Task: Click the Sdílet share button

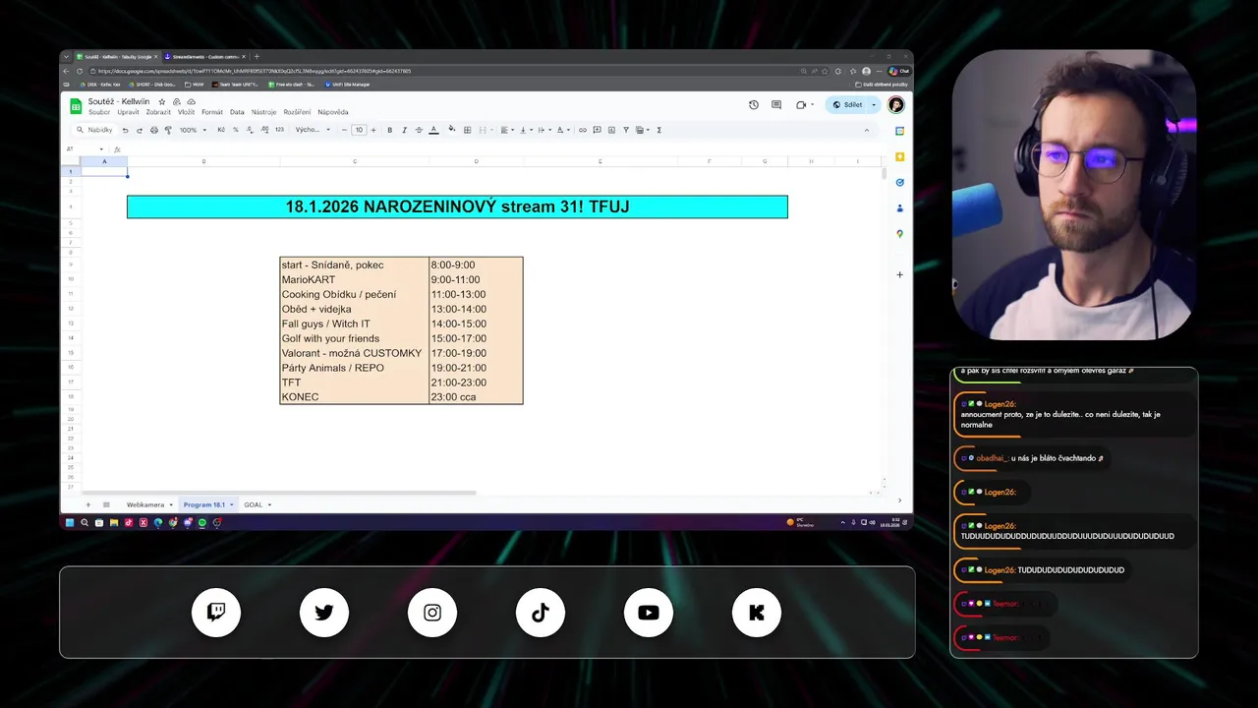Action: [x=848, y=104]
